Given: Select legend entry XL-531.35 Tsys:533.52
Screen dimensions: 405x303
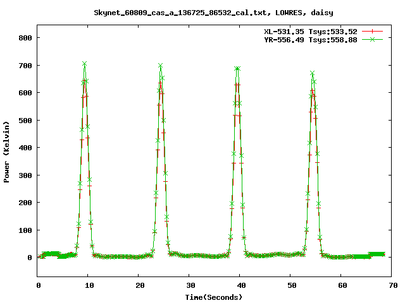Looking at the screenshot, I should tap(311, 32).
